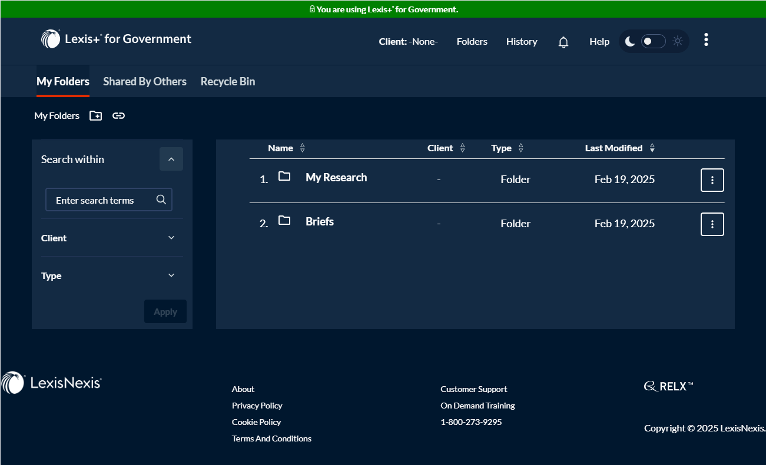Click Feb 19, 2025 in Briefs row

[625, 224]
